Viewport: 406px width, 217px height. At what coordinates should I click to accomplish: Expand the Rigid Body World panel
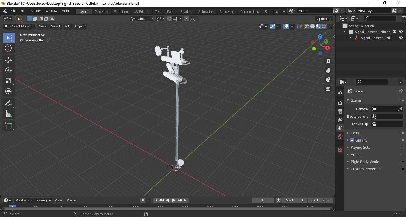click(365, 162)
